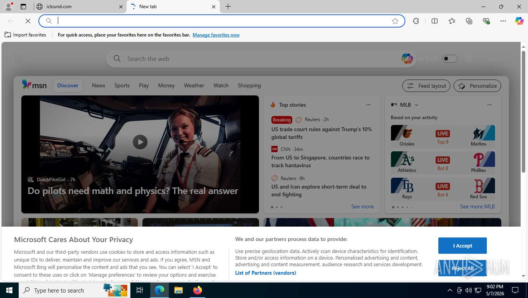
Task: Open Copilot icon in search box
Action: coord(407,59)
